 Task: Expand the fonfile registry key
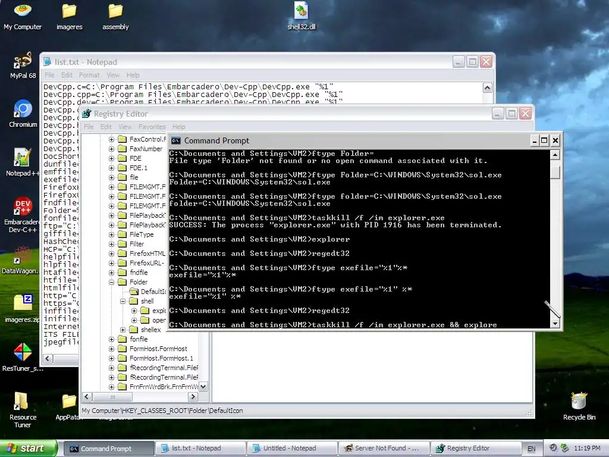click(x=111, y=339)
